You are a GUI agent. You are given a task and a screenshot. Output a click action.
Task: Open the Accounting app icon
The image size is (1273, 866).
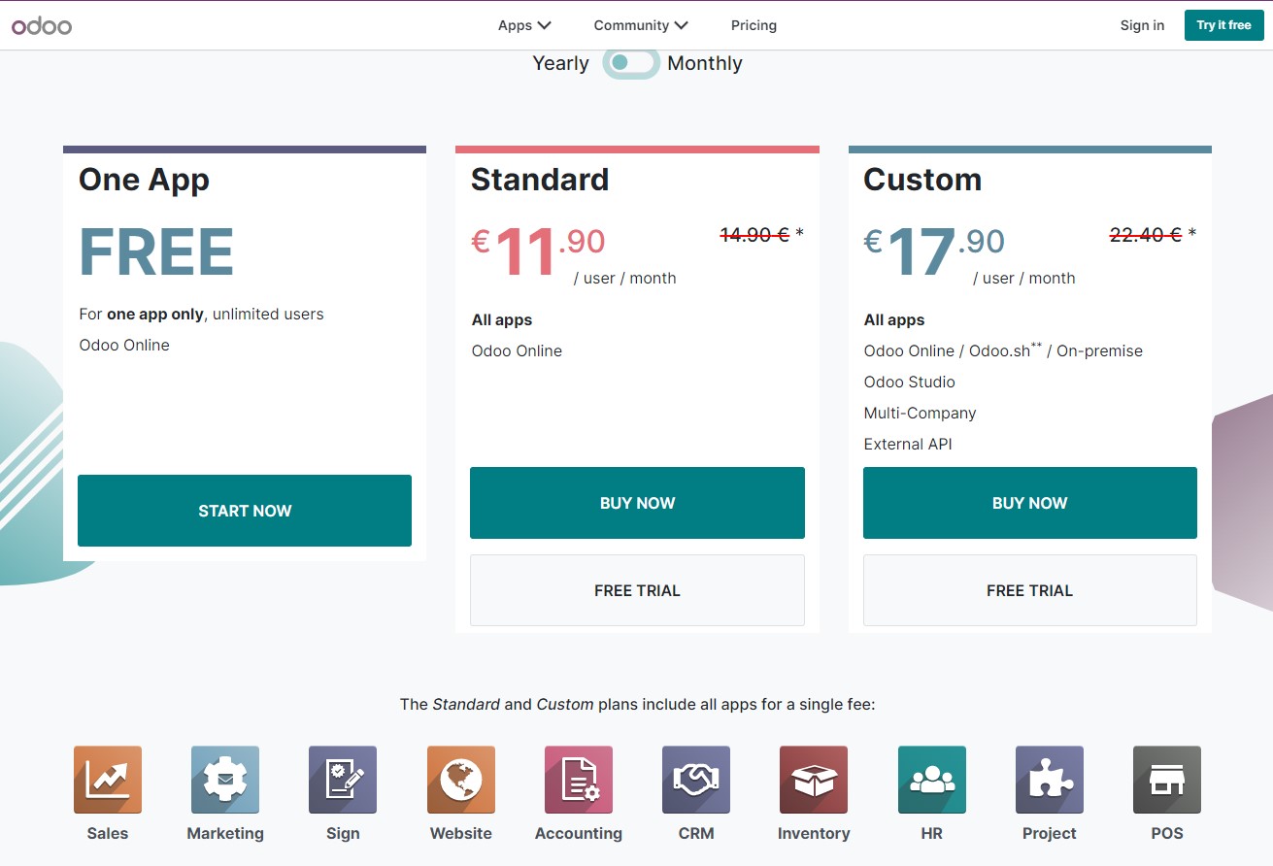pyautogui.click(x=579, y=780)
